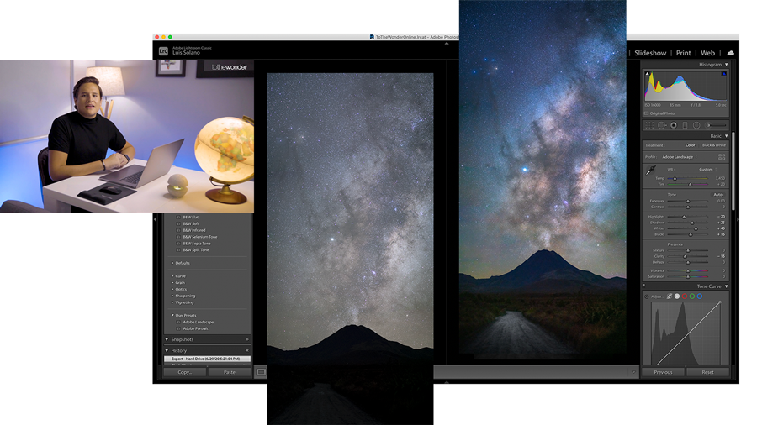Switch to the Print module
757x425 pixels.
click(x=683, y=53)
